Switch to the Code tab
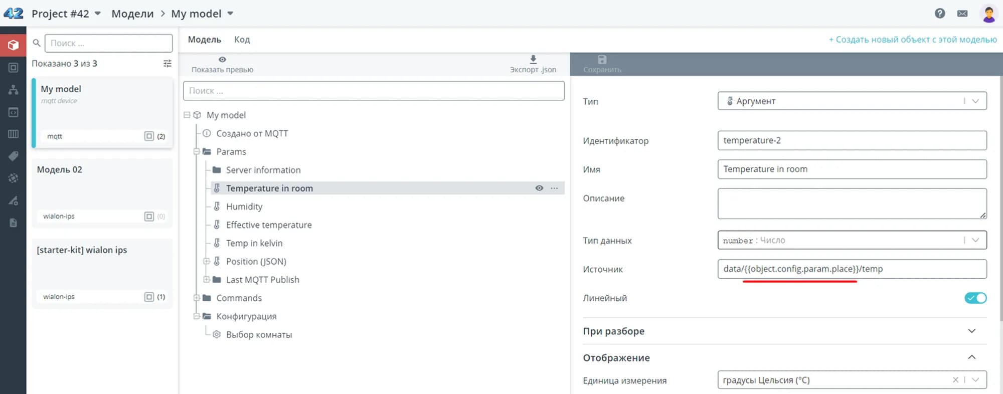Viewport: 1003px width, 394px height. click(242, 40)
